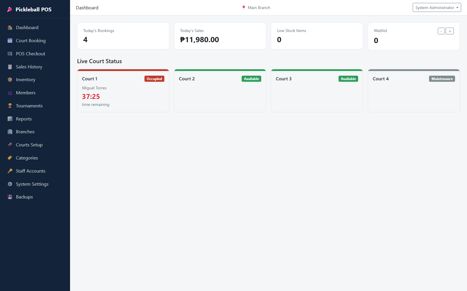
Task: Click the Dashboard page title in header
Action: click(x=87, y=8)
